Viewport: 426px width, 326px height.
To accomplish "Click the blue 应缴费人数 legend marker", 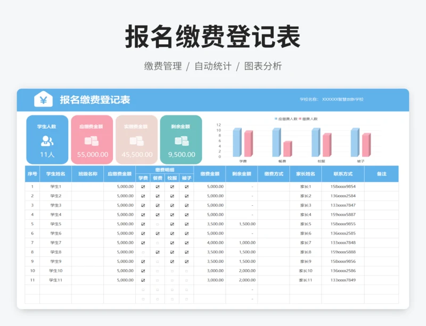I will coord(276,119).
